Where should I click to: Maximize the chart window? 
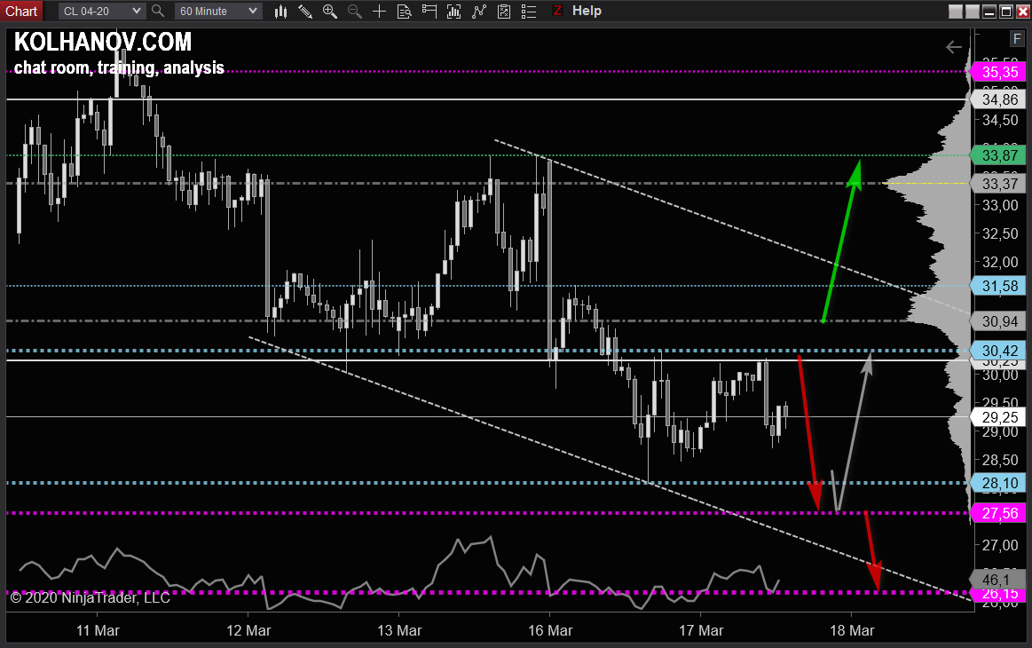tap(1005, 12)
